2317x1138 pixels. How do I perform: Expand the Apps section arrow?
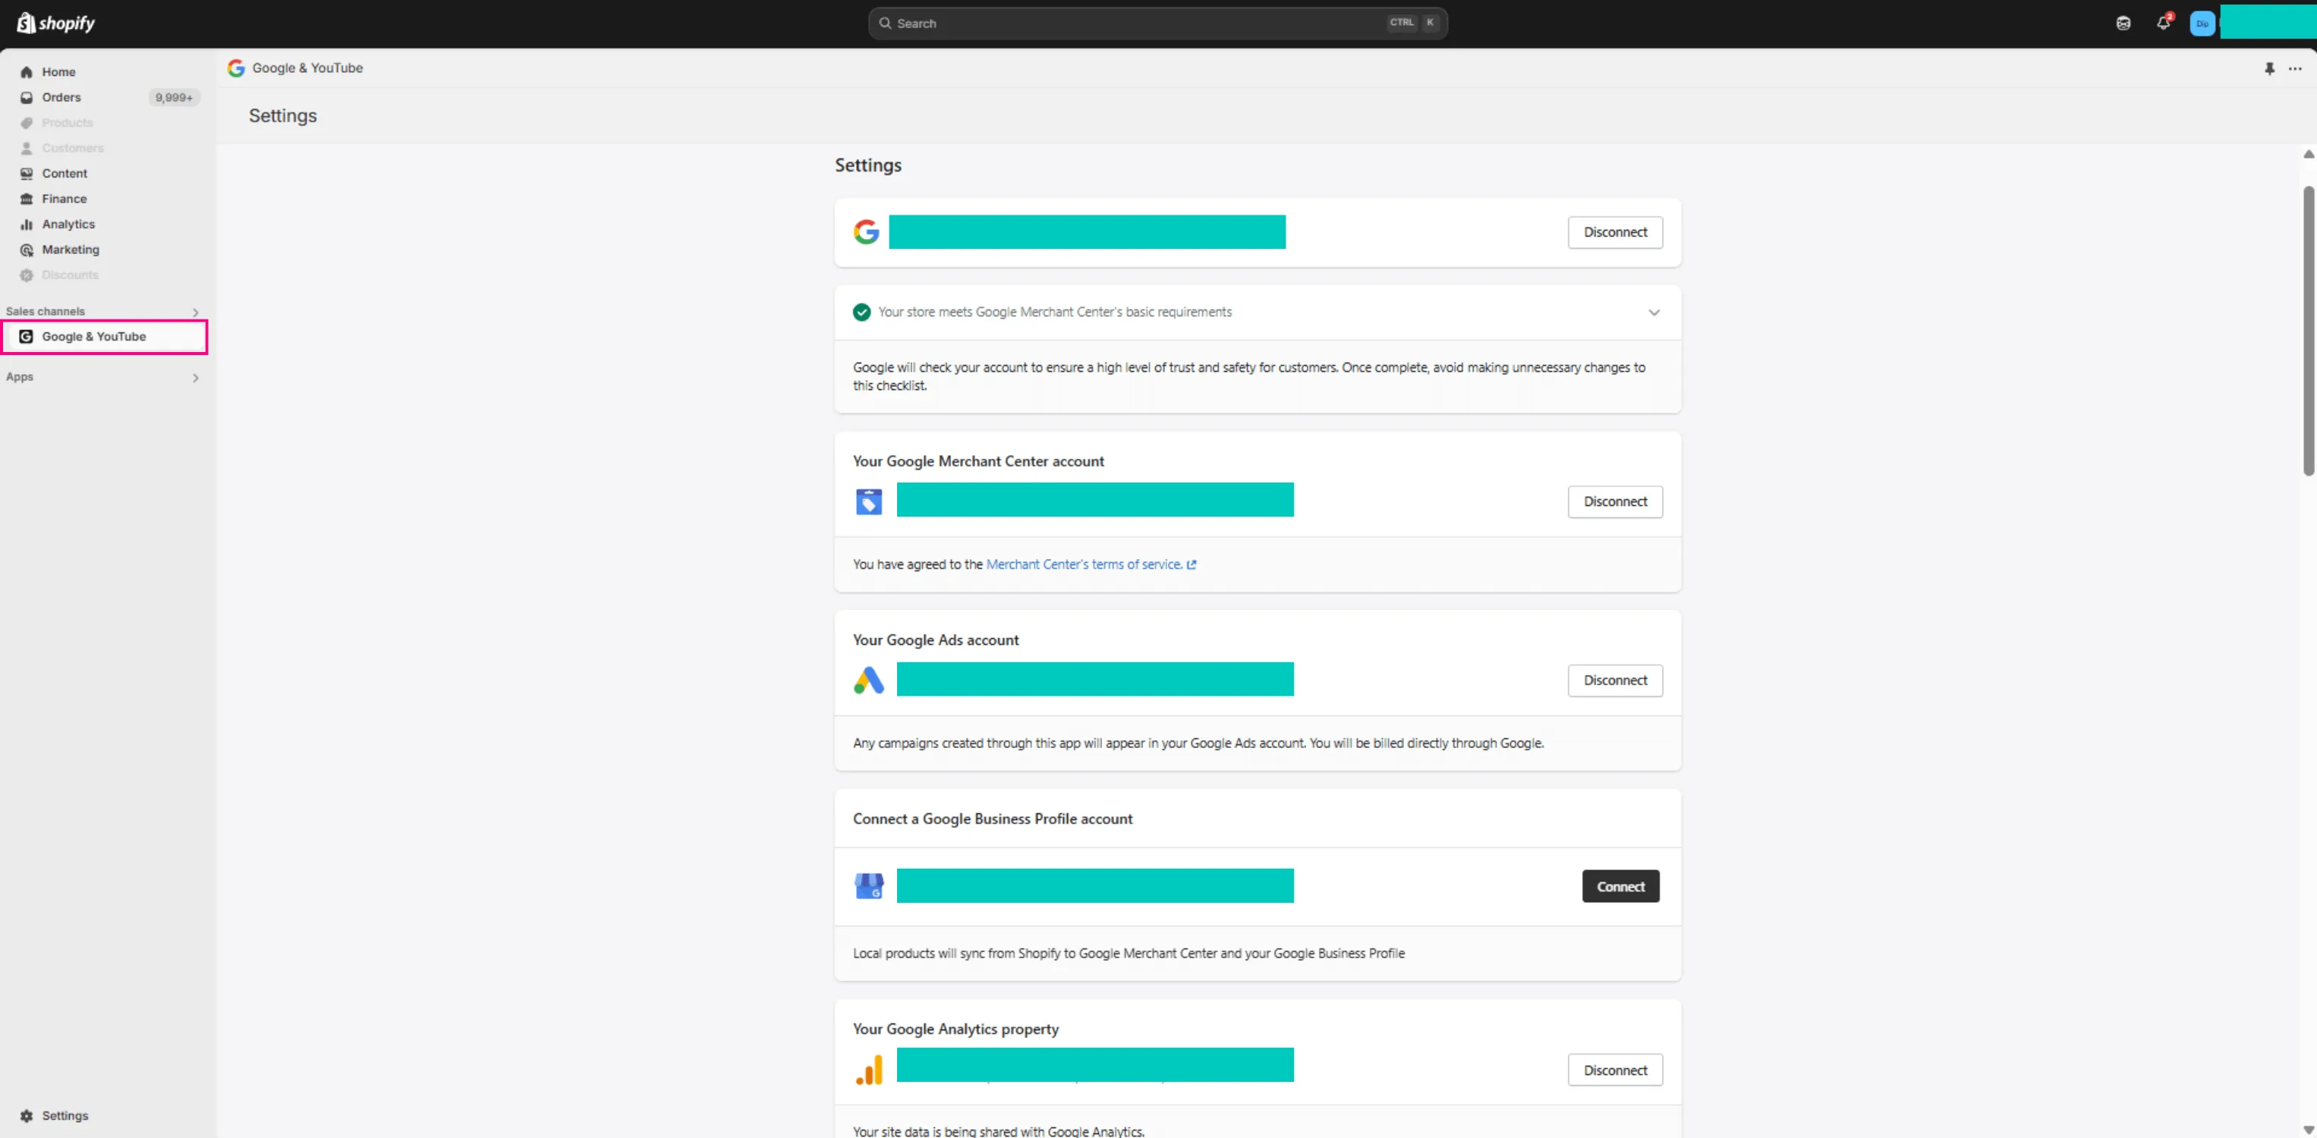click(195, 378)
